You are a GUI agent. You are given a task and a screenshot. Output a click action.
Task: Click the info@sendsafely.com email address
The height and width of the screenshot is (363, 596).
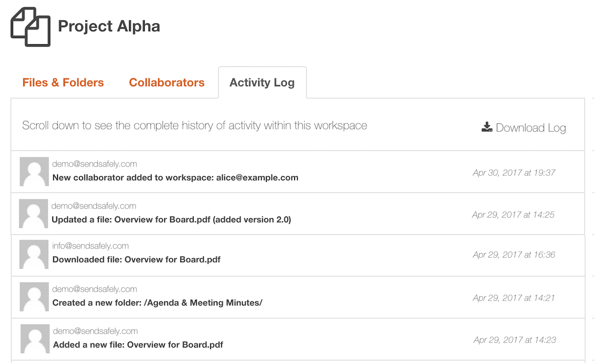[x=91, y=246]
